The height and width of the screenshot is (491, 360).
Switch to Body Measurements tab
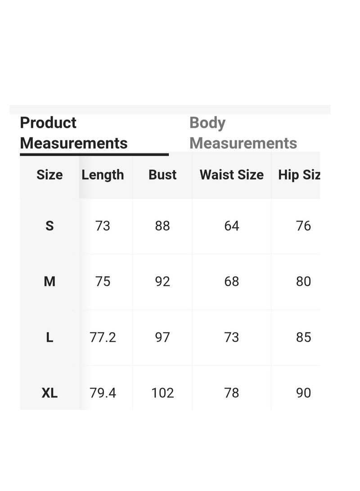point(243,133)
